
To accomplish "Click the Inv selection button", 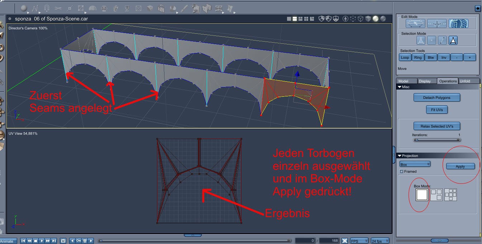I will [x=444, y=57].
